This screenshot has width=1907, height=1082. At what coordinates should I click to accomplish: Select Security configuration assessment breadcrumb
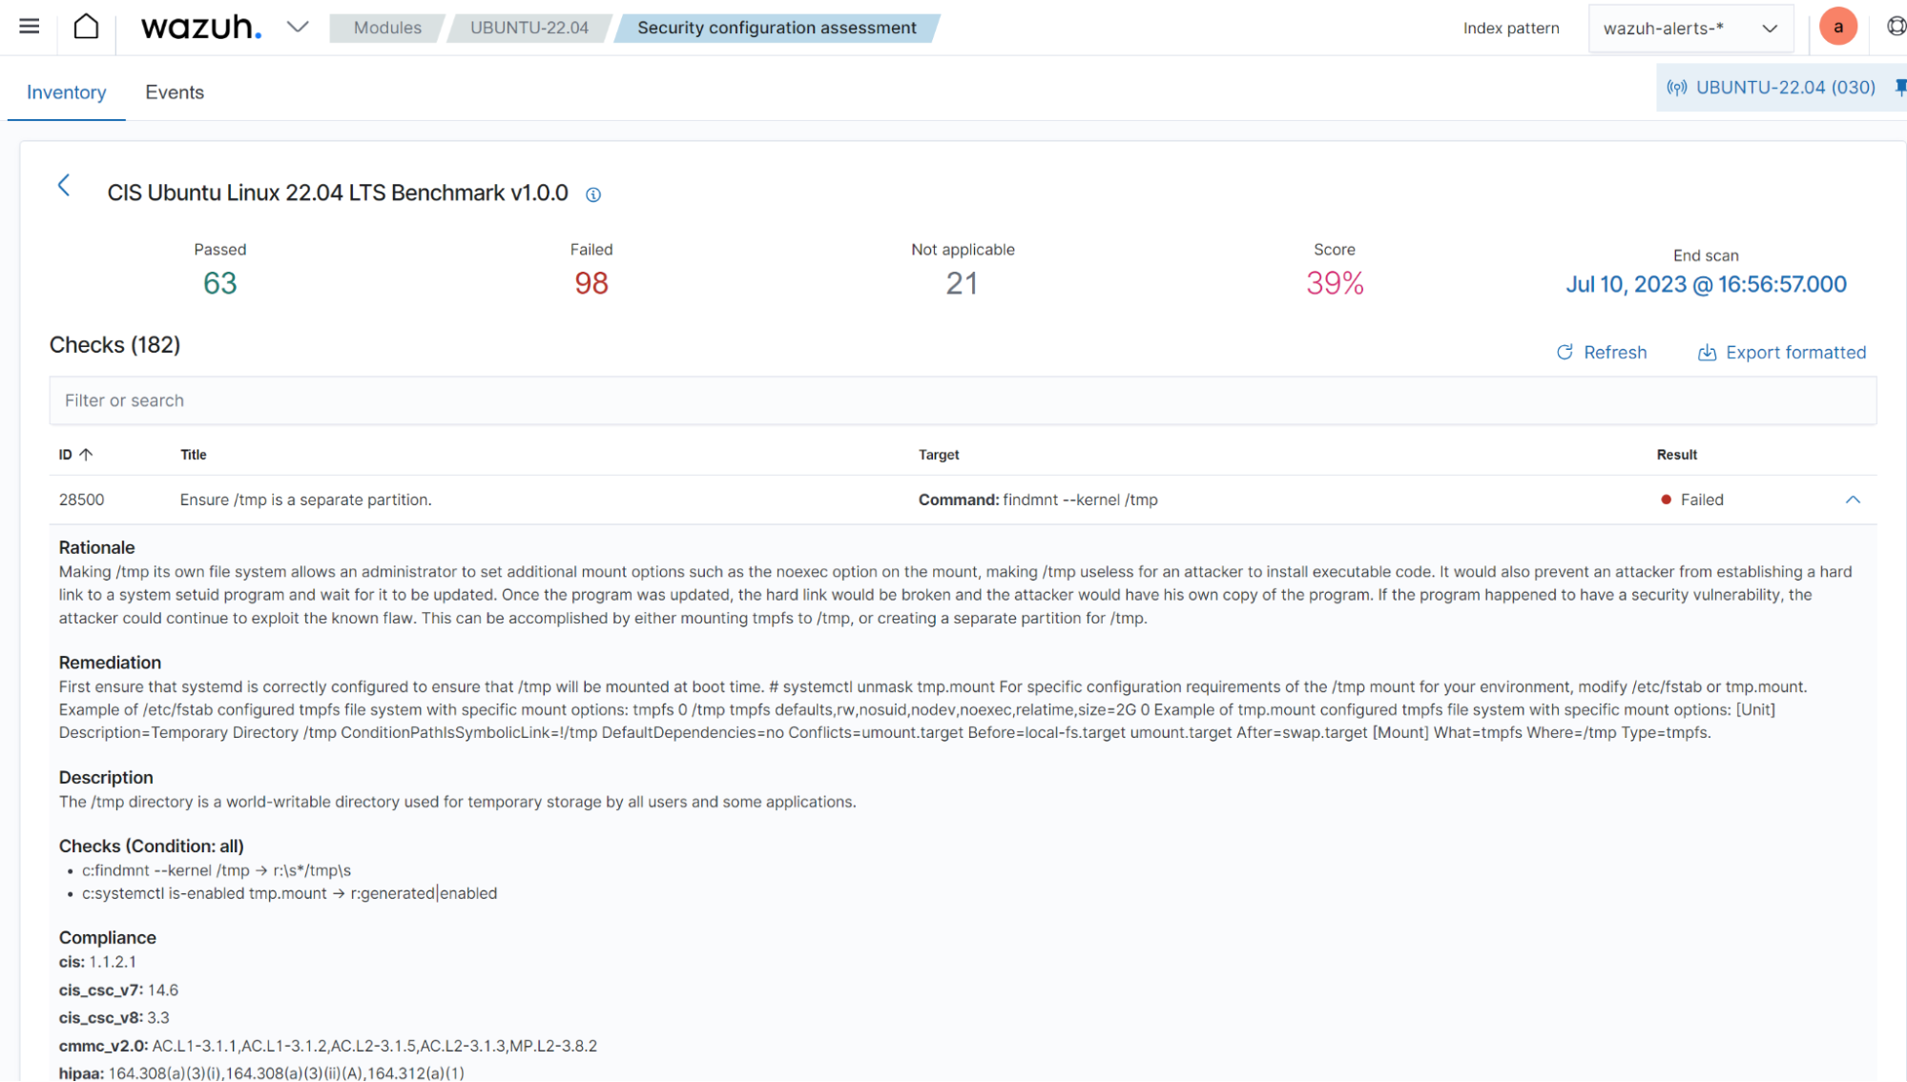(777, 28)
